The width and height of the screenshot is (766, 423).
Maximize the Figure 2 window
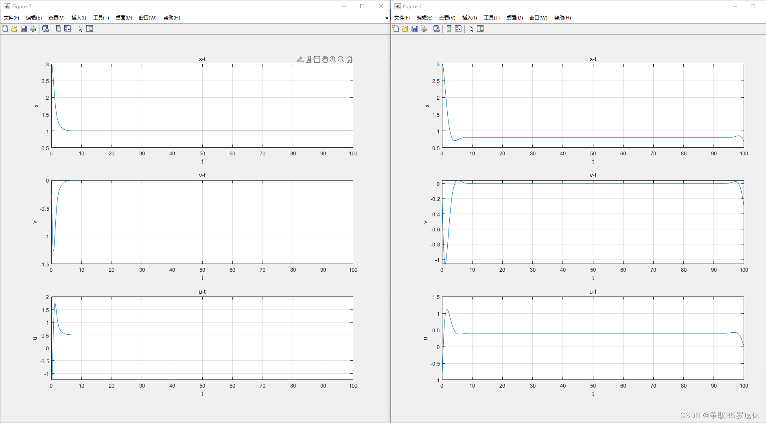pyautogui.click(x=362, y=6)
